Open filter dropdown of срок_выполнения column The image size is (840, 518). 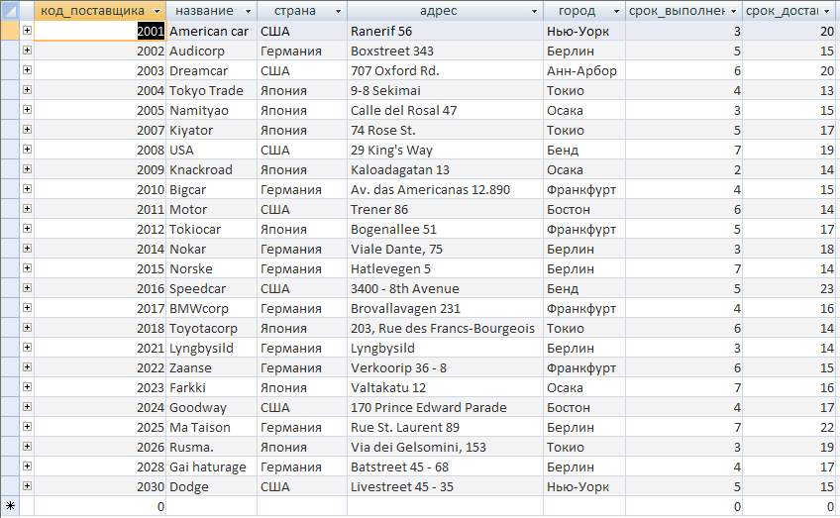(x=733, y=11)
